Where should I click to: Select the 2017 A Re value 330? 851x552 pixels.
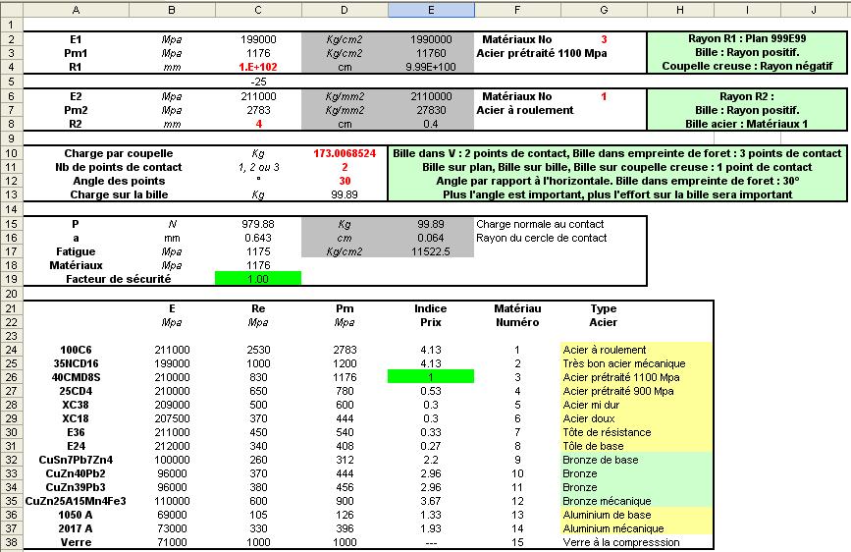(x=258, y=528)
